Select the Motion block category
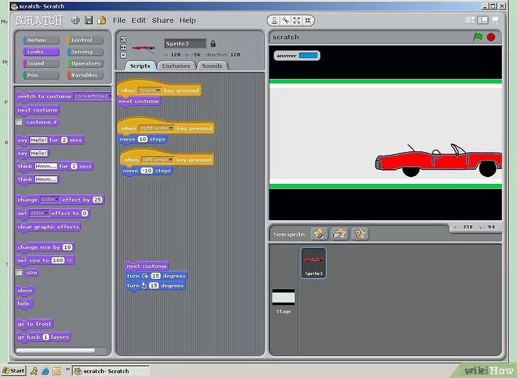Image resolution: width=517 pixels, height=378 pixels. coord(41,40)
